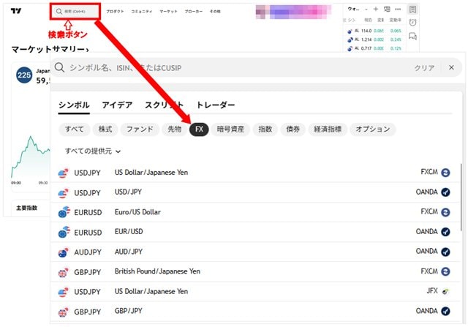Expand the すべての提供元 dropdown
468x327 pixels.
pyautogui.click(x=93, y=151)
